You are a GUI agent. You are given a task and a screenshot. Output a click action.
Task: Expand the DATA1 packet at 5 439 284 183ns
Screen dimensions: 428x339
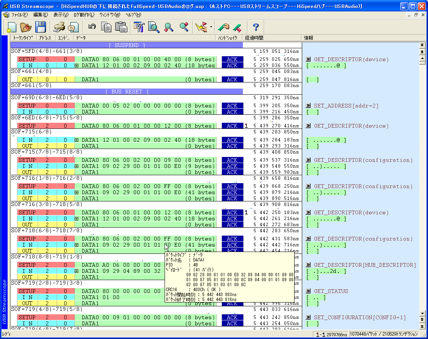[77, 140]
